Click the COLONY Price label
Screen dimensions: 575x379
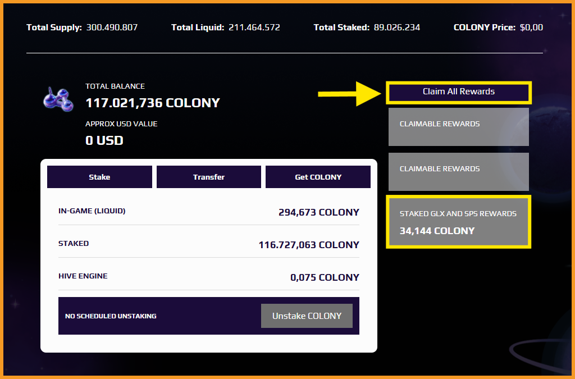(485, 28)
